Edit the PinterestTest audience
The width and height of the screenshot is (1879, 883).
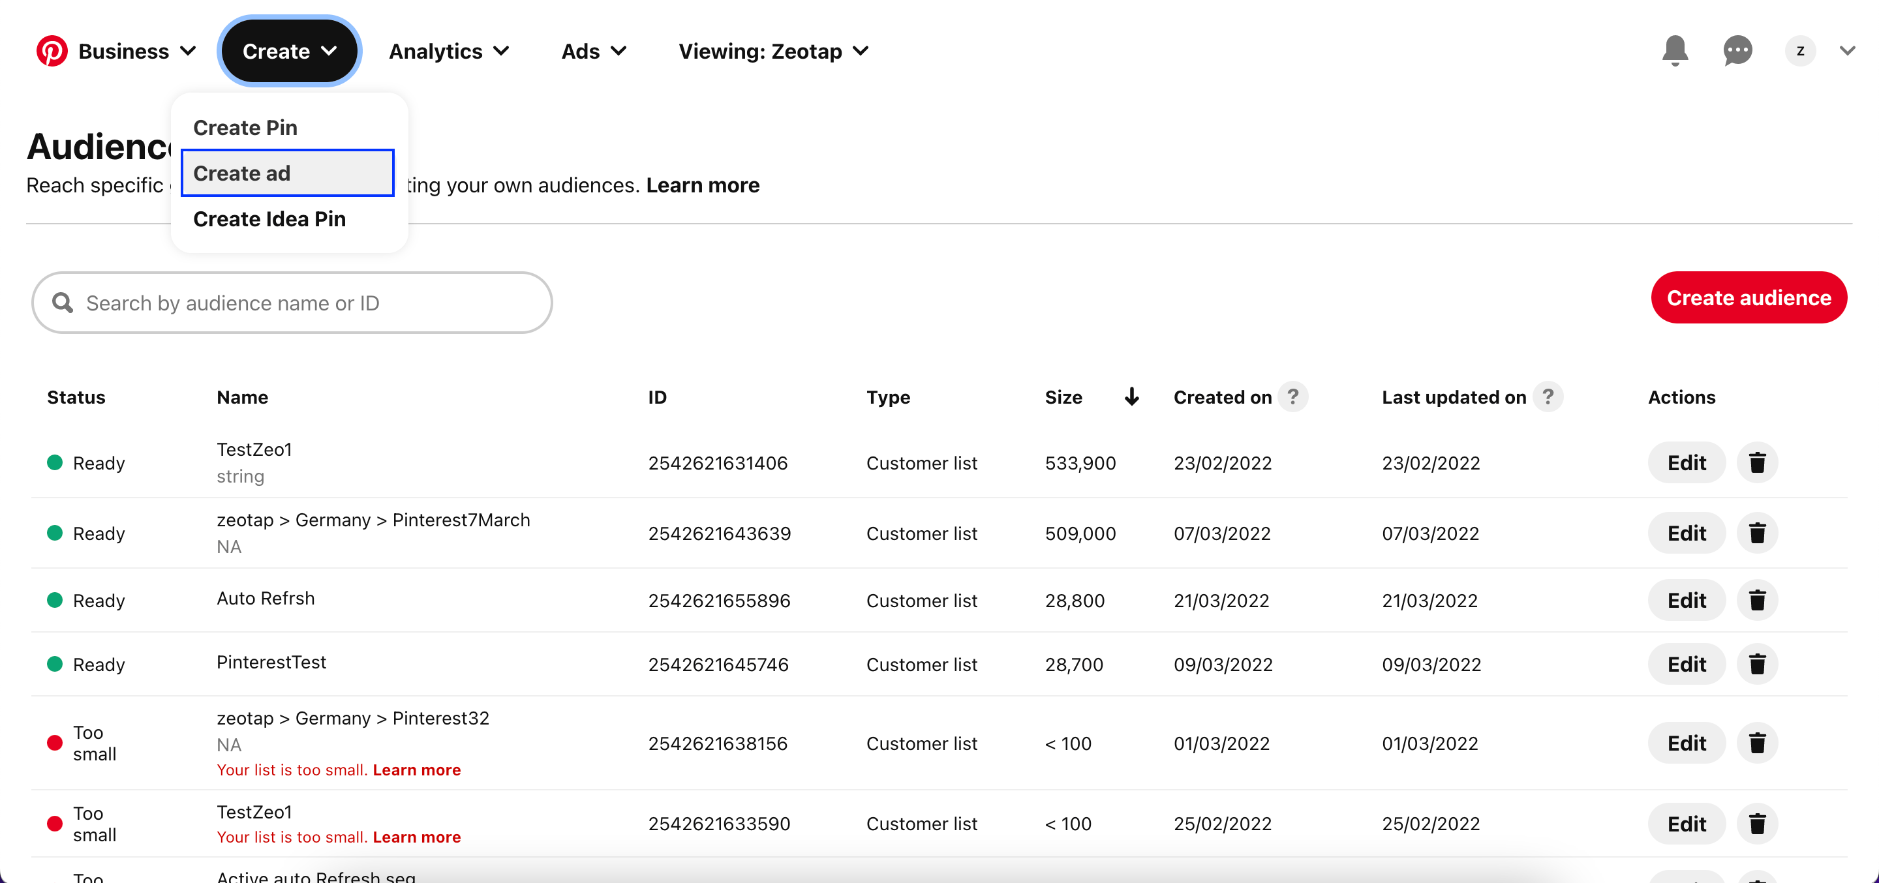[1687, 665]
